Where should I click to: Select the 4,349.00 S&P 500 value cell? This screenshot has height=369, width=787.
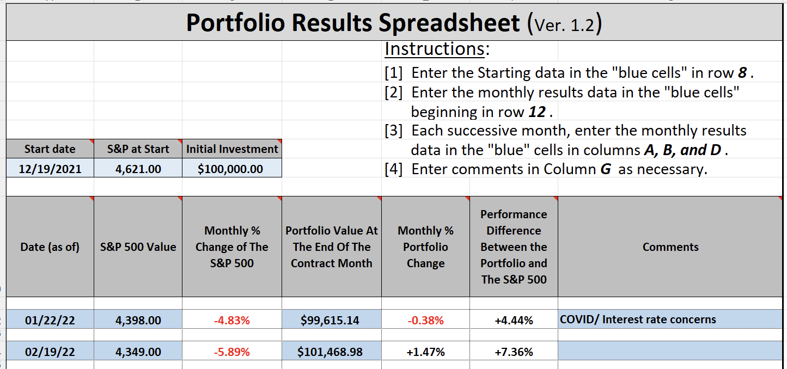[x=138, y=352]
